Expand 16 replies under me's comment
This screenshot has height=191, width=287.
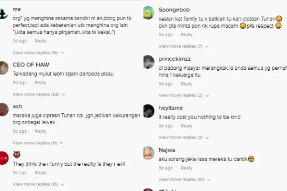(38, 53)
